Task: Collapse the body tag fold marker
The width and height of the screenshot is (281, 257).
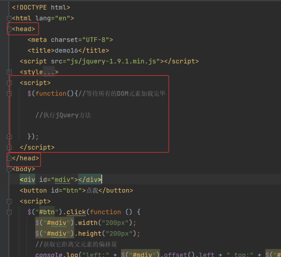Action: coord(9,169)
